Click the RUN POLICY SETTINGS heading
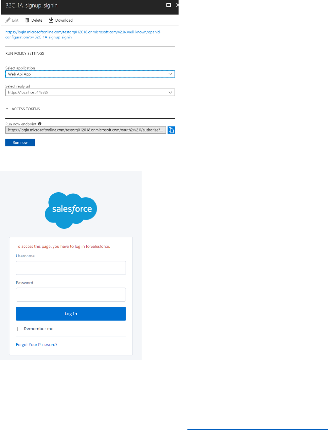Viewport: 328px width, 430px height. pos(24,54)
